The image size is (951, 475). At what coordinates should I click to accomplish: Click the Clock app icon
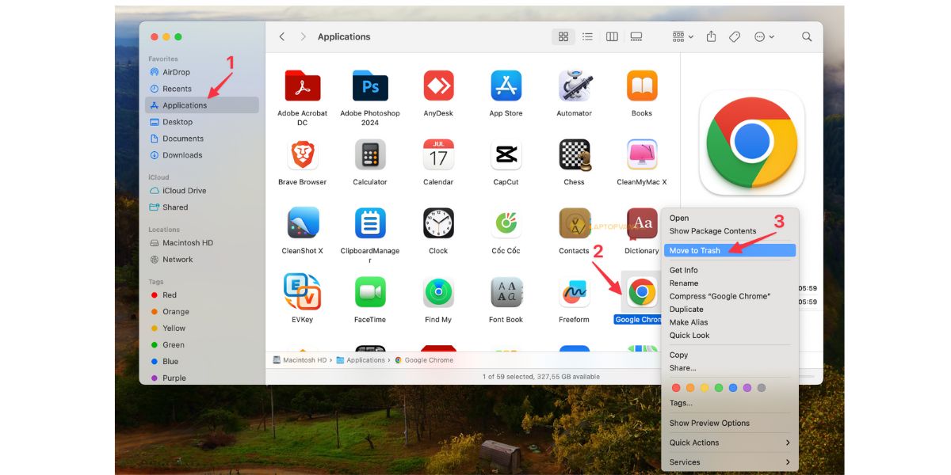tap(438, 223)
